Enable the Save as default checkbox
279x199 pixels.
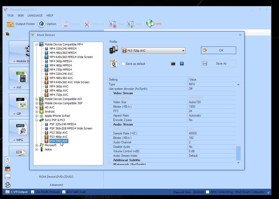pyautogui.click(x=123, y=64)
